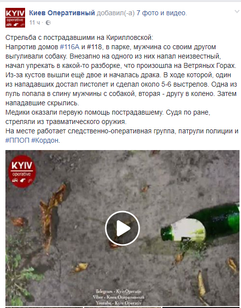Viewport: 241px width, 308px height.
Task: Click the public globe privacy icon
Action: pos(48,23)
